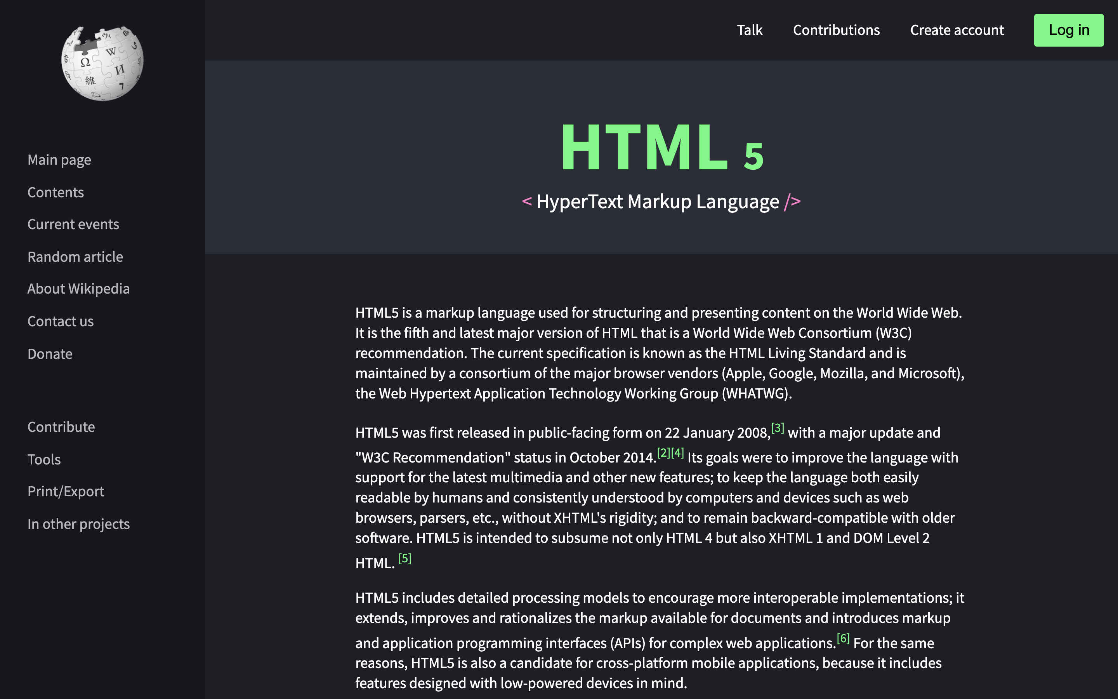Expand the Contribute section

coord(61,427)
